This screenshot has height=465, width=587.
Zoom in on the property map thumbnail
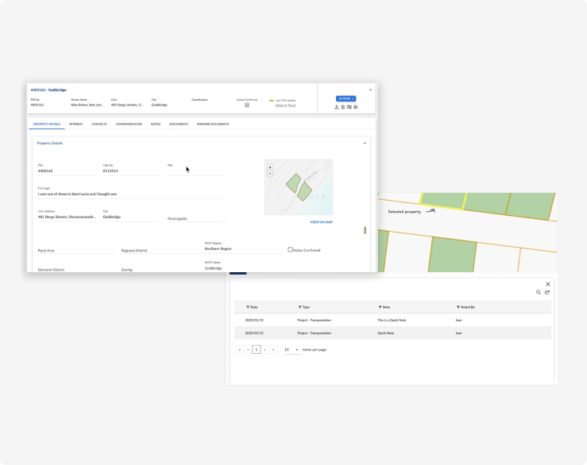tap(270, 167)
